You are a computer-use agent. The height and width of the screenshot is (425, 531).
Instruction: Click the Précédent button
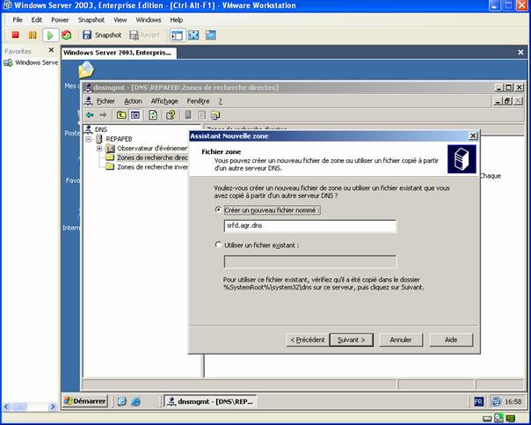pos(308,340)
